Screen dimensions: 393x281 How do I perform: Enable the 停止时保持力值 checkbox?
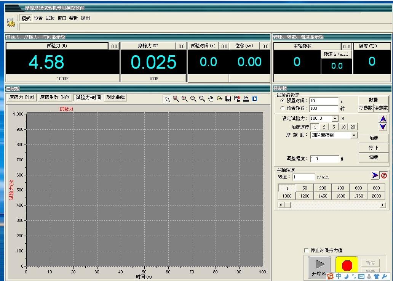click(307, 250)
